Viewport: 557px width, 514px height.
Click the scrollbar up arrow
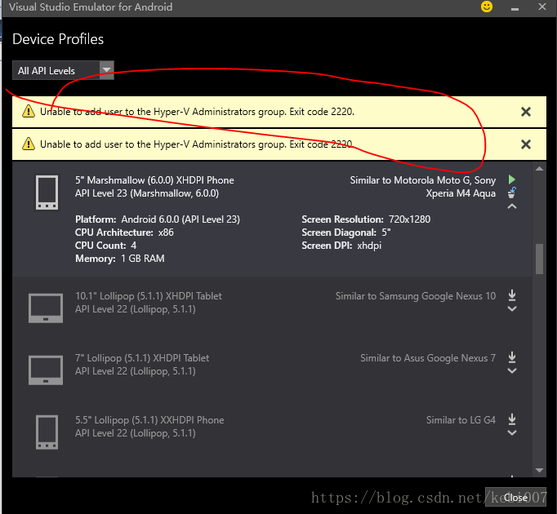[539, 169]
